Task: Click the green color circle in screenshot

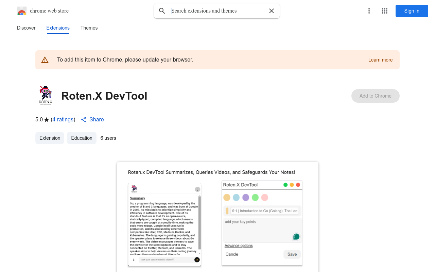Action: tap(255, 198)
